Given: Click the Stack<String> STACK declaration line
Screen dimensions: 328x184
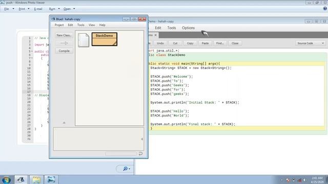Looking at the screenshot, I should point(191,68).
